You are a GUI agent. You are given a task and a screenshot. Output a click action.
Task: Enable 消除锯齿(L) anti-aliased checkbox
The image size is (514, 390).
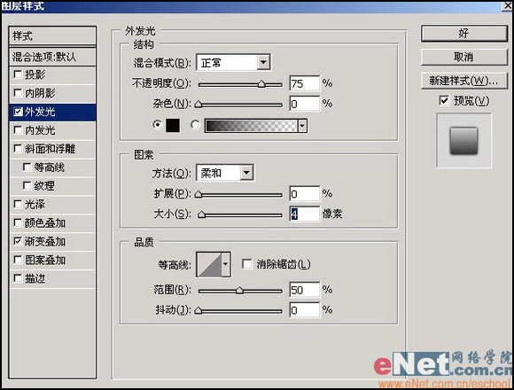[247, 264]
